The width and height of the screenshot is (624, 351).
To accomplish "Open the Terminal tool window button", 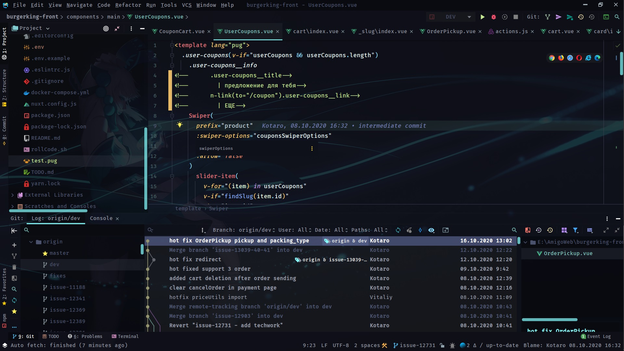I will (x=125, y=336).
